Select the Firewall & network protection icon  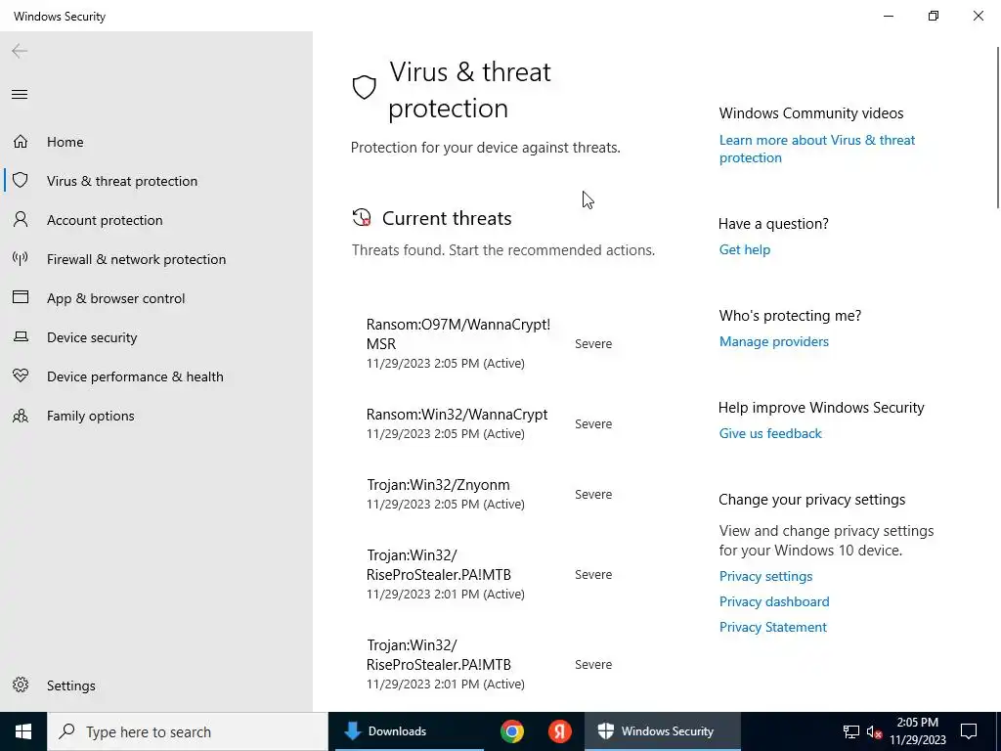(21, 259)
